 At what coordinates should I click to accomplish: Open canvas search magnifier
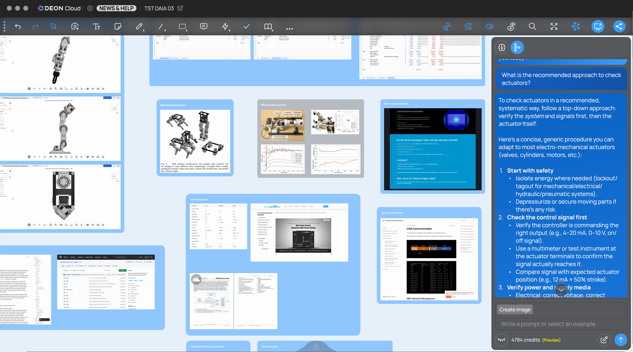[x=532, y=26]
